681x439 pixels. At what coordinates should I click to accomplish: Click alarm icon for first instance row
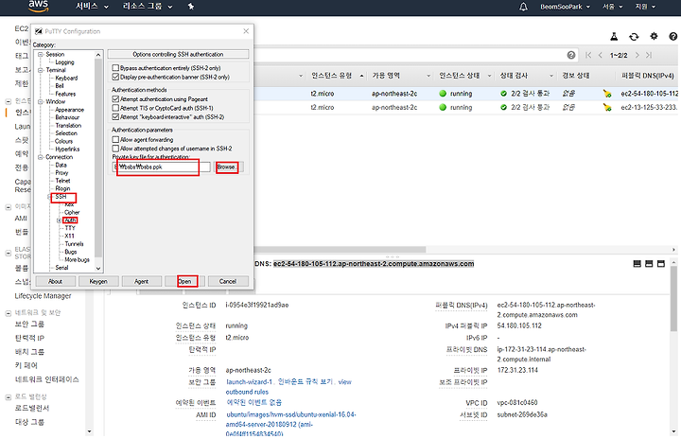point(606,94)
